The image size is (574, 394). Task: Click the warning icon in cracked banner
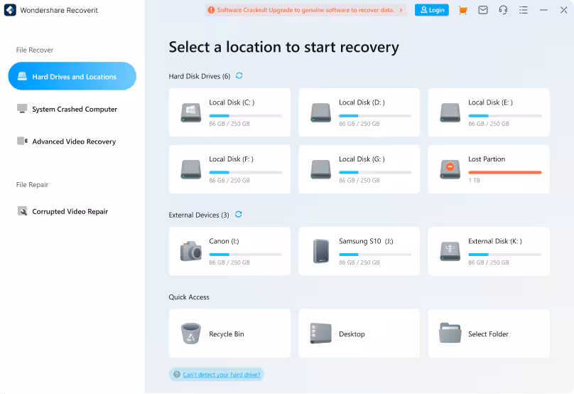[211, 10]
